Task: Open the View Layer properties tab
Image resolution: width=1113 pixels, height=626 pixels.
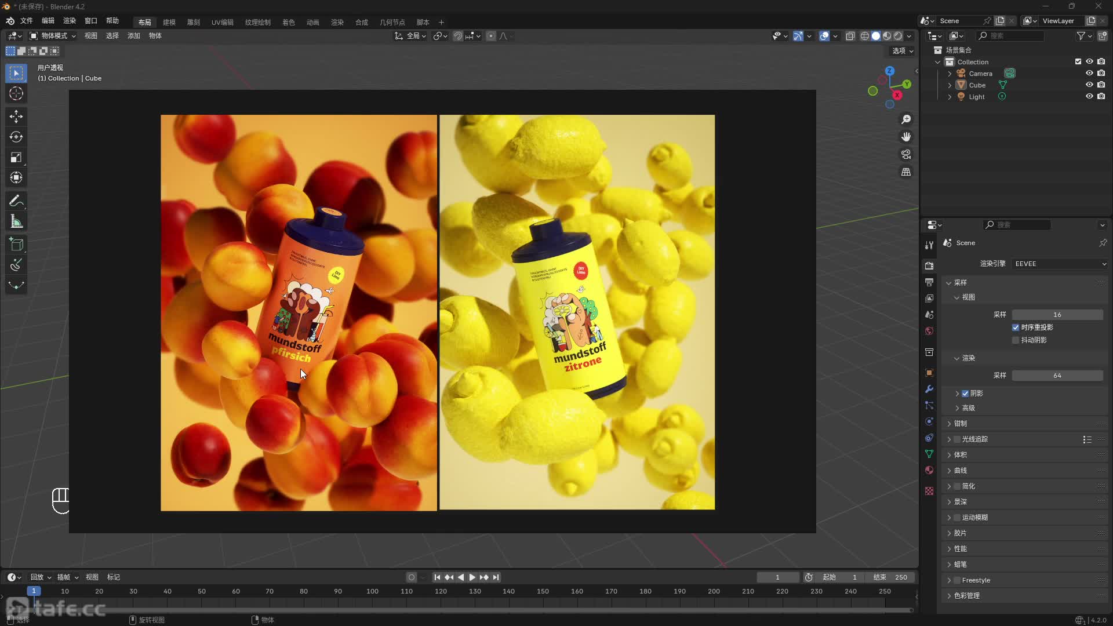Action: coord(929,298)
